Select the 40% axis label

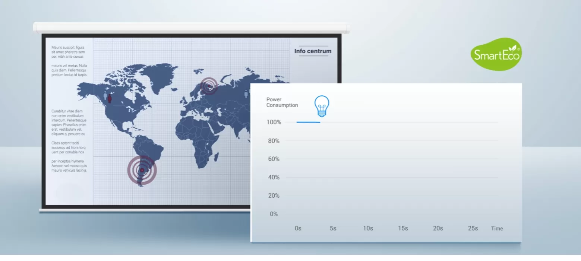(274, 177)
